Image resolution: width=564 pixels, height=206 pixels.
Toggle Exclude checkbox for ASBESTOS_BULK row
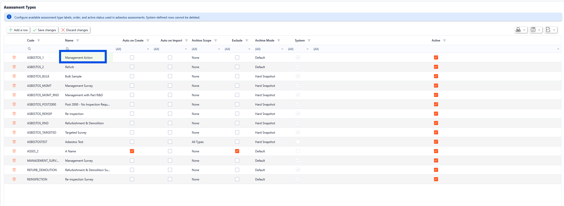click(237, 76)
